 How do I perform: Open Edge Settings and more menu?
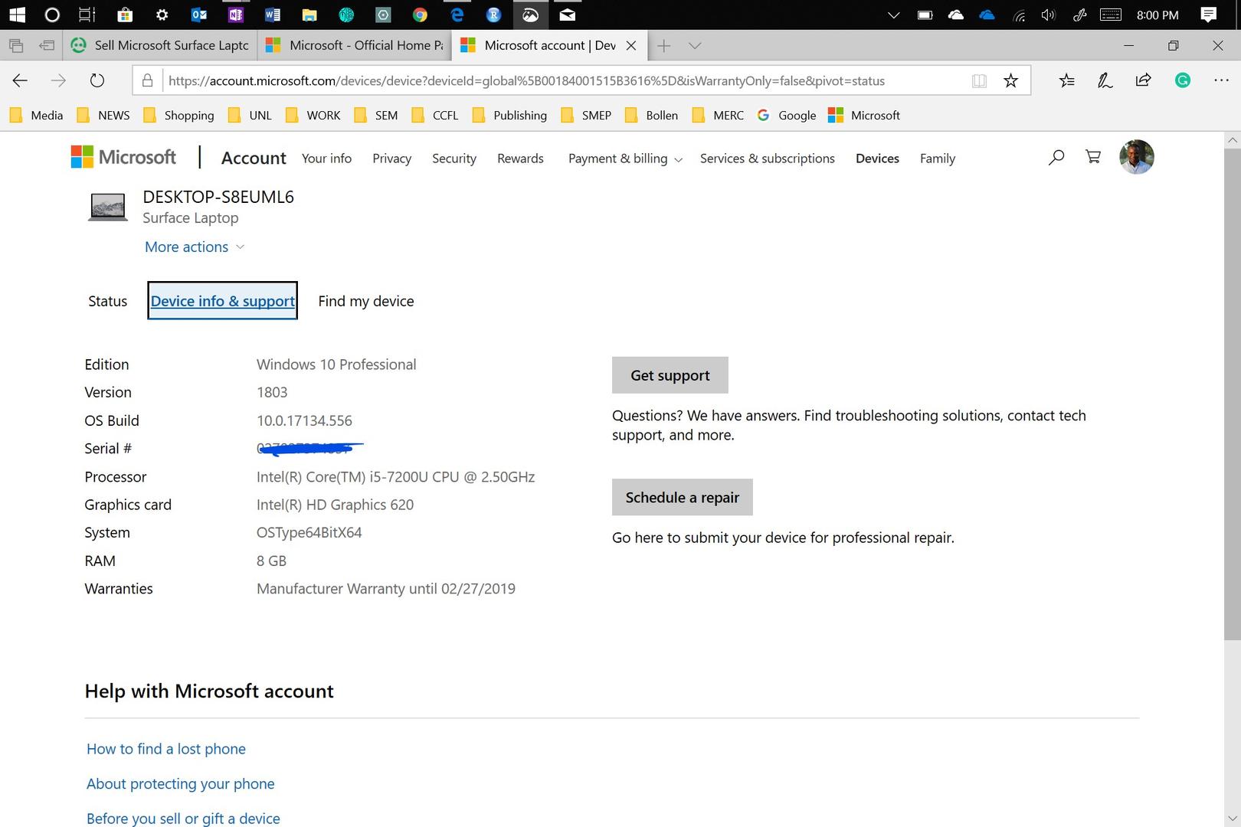click(x=1221, y=80)
